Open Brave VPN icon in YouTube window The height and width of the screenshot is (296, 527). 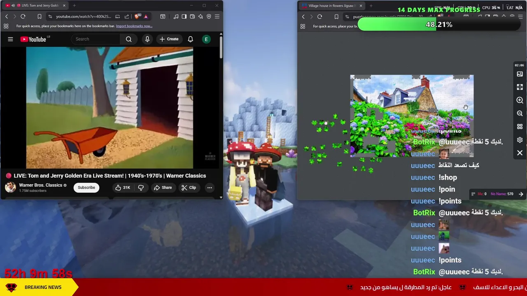click(x=209, y=16)
